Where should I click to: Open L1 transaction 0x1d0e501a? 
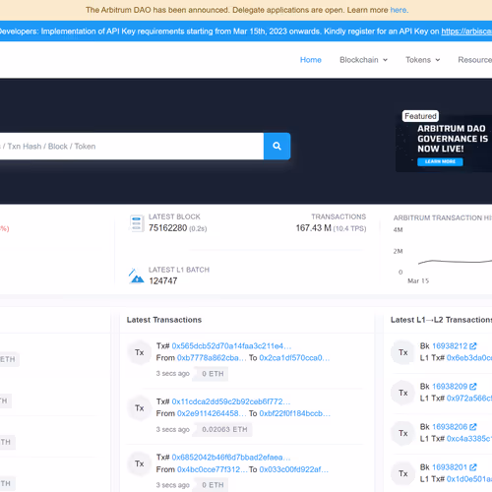tap(469, 479)
